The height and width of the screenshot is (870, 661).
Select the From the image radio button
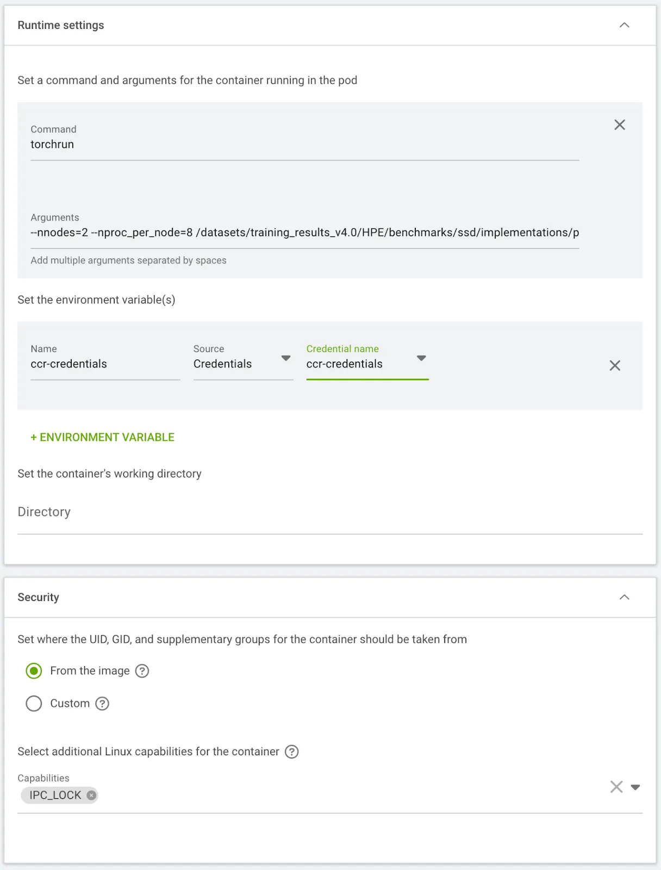(x=34, y=671)
